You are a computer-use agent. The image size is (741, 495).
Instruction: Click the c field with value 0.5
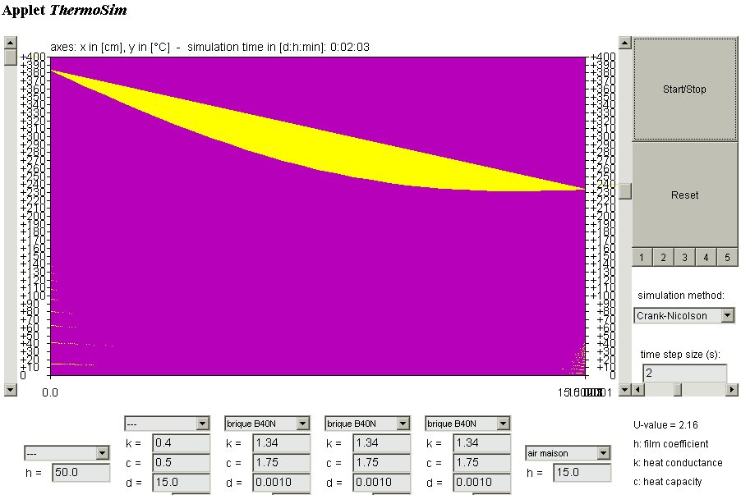181,462
